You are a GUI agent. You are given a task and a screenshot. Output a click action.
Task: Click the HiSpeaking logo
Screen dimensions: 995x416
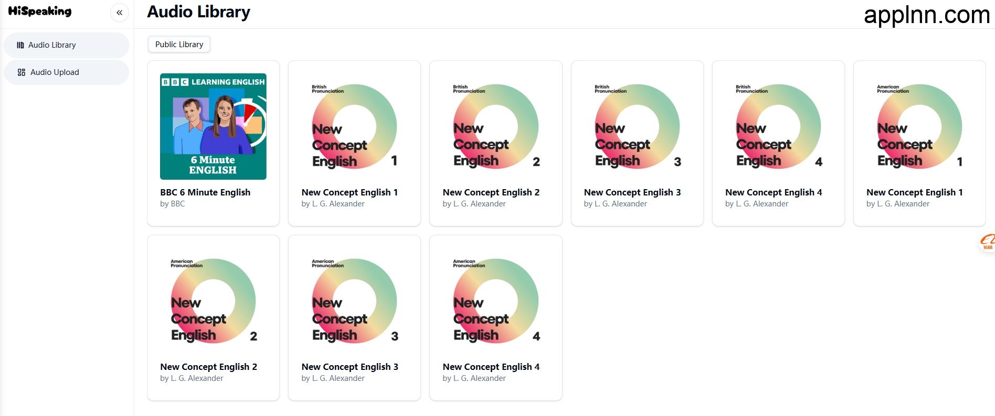pyautogui.click(x=40, y=12)
